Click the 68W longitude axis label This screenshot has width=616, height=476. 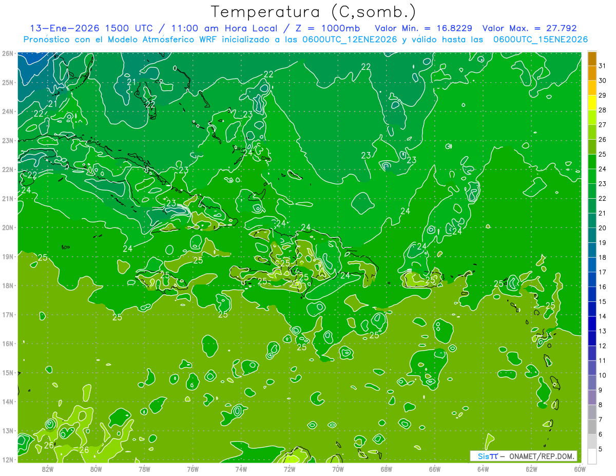click(387, 468)
